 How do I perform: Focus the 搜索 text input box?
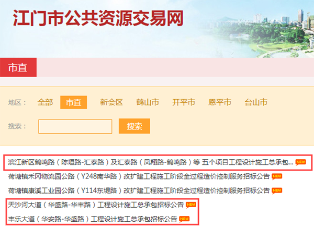[75, 126]
